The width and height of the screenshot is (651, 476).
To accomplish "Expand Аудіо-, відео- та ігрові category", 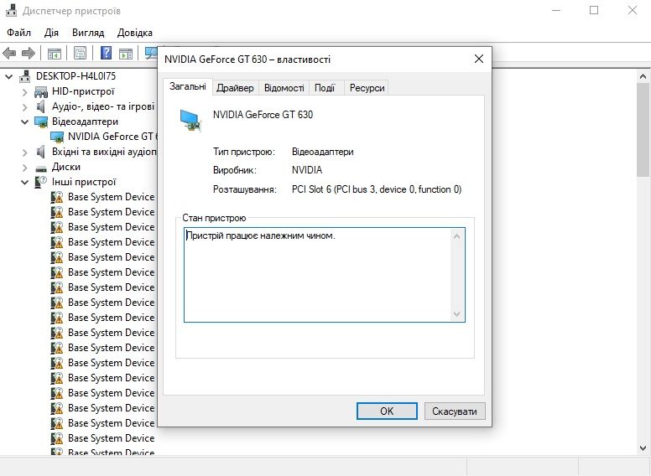I will pos(25,107).
